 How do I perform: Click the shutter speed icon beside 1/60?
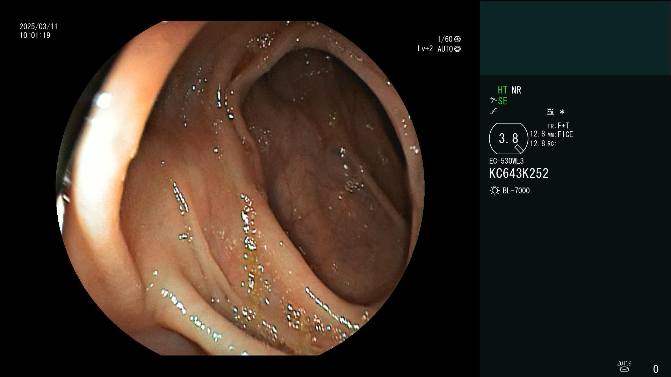point(457,39)
